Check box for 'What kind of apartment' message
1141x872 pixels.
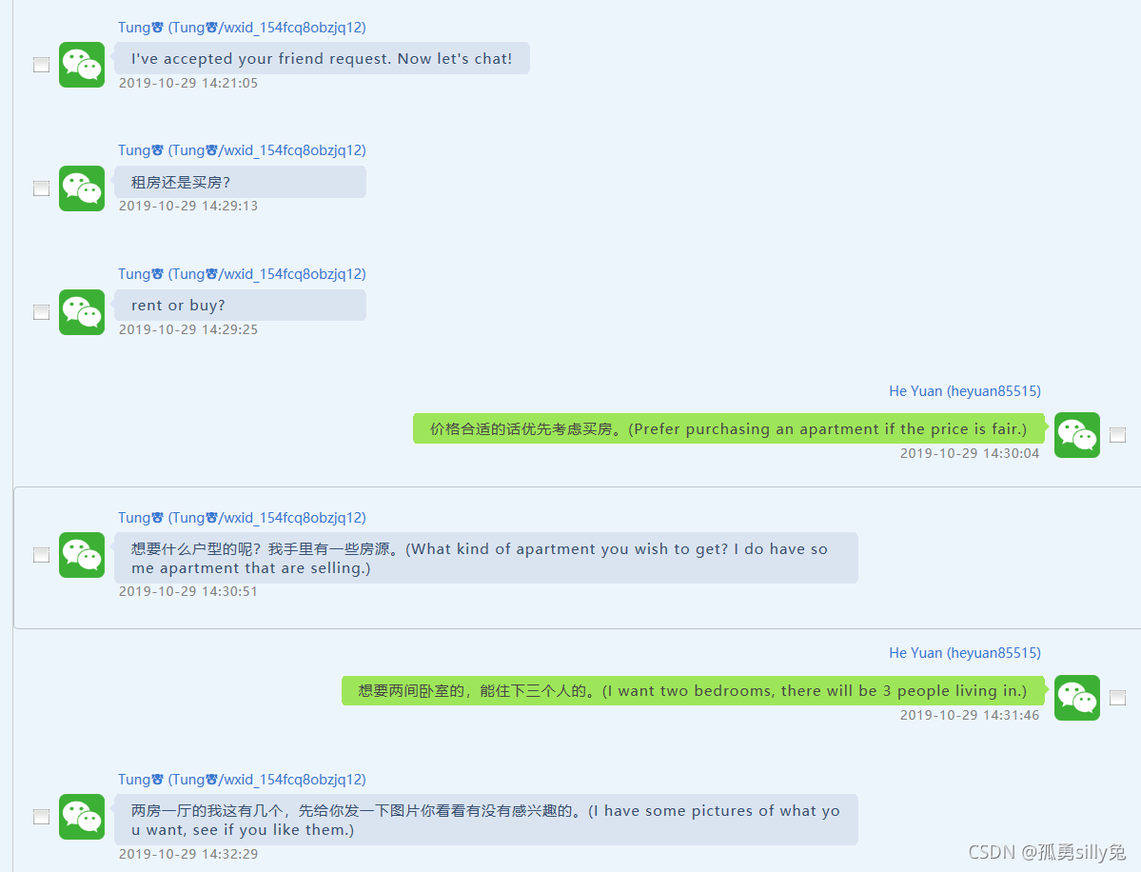point(42,555)
